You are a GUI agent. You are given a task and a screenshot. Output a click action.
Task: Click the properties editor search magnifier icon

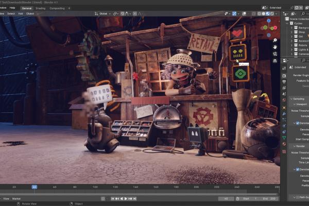304,60
